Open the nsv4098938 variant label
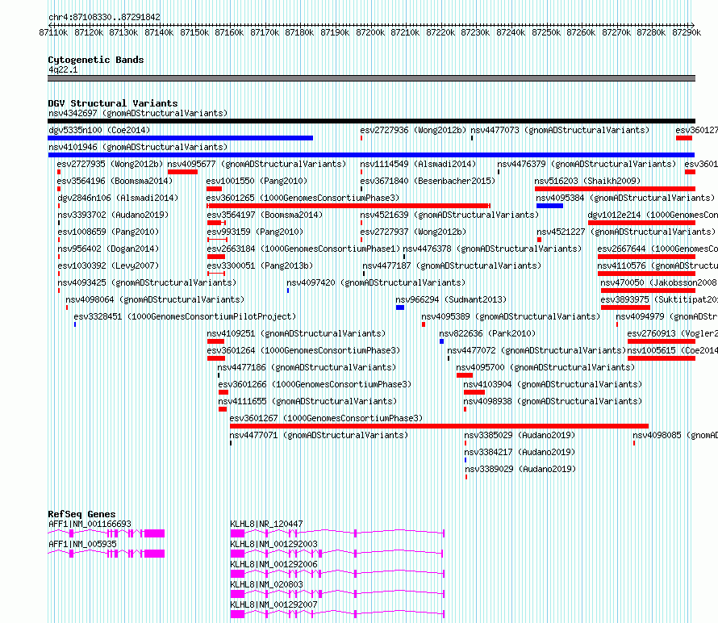Image resolution: width=718 pixels, height=623 pixels. coord(553,401)
